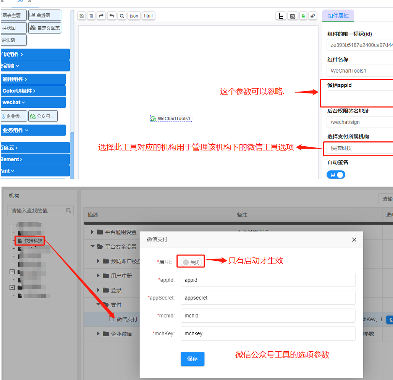Click the black unlock icon
Image resolution: width=393 pixels, height=380 pixels.
pos(312,16)
